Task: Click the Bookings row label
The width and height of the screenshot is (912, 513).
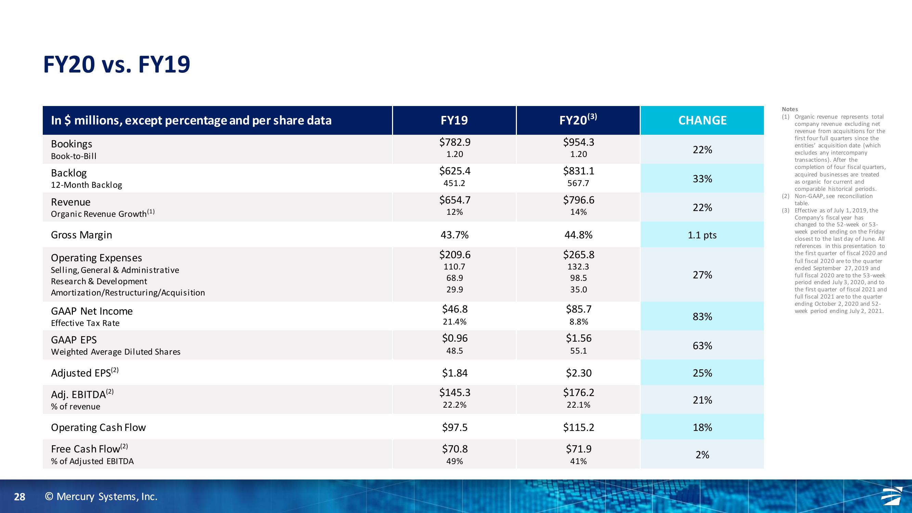Action: pos(71,144)
